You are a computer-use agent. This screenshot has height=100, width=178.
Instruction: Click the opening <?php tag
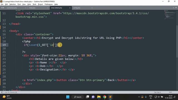click(x=26, y=41)
